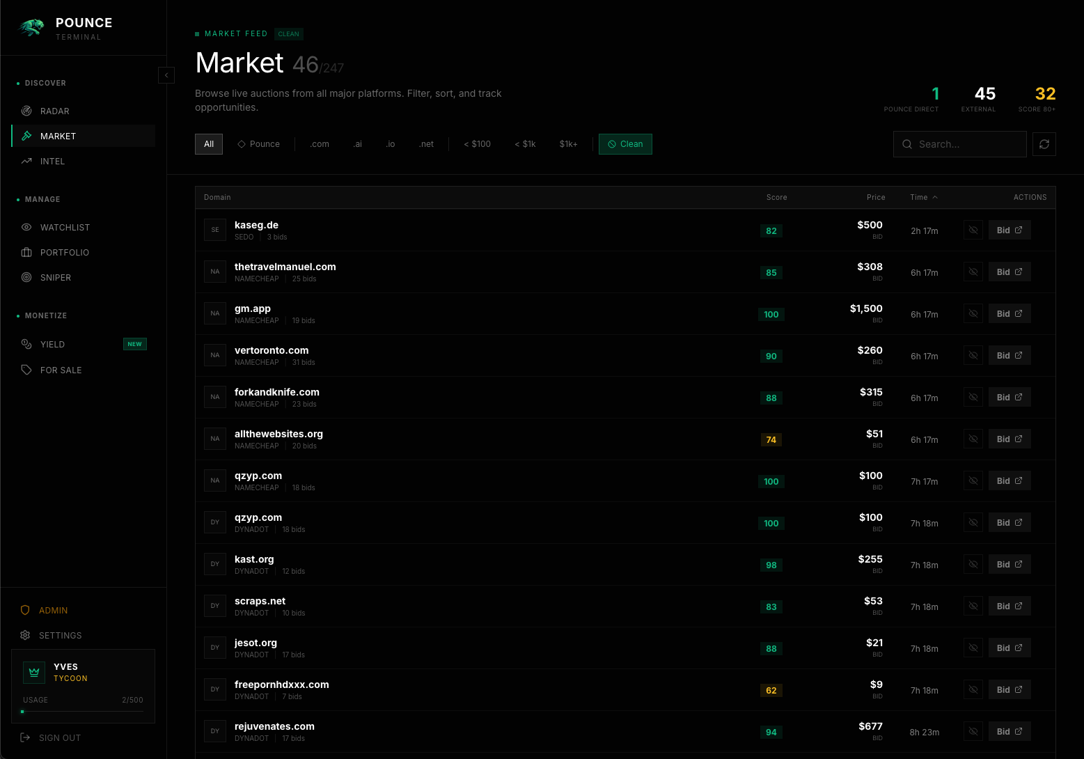Collapse the sidebar with chevron button

pos(166,75)
